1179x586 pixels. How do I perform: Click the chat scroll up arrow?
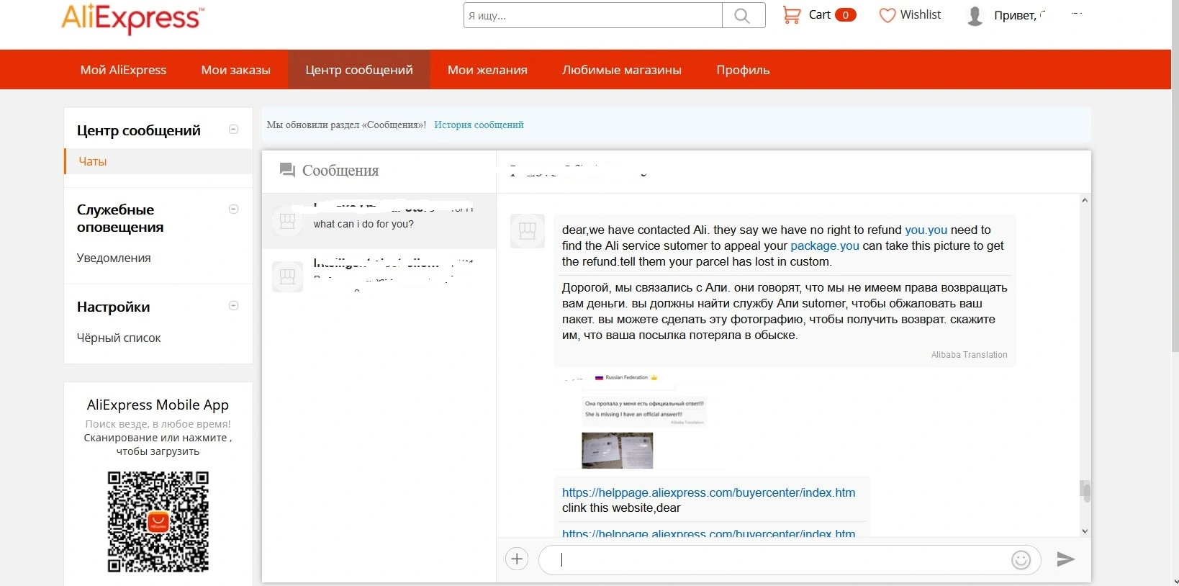pos(1085,200)
